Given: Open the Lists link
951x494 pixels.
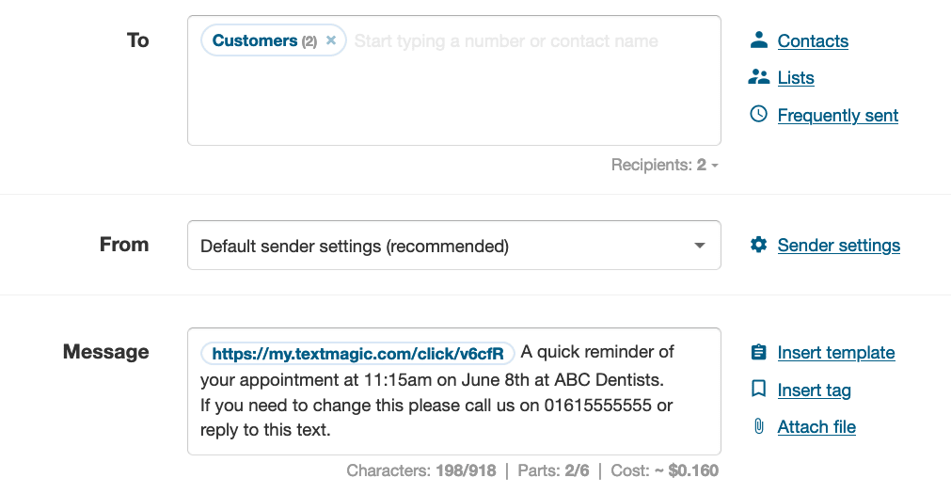Looking at the screenshot, I should [796, 78].
